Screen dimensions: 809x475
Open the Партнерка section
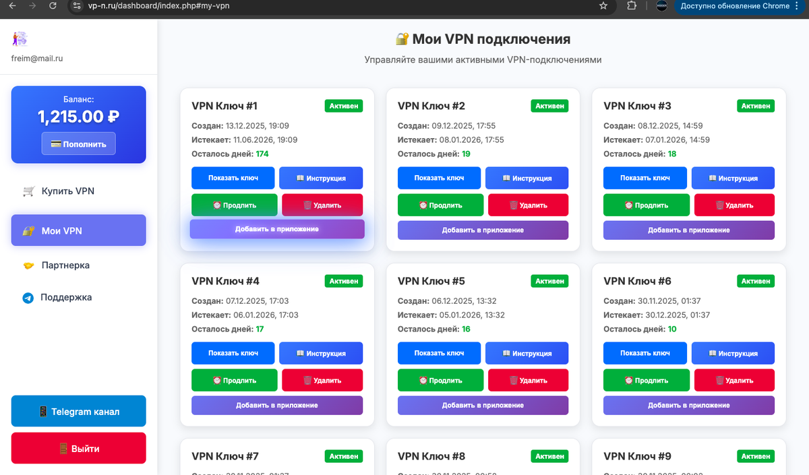tap(79, 265)
